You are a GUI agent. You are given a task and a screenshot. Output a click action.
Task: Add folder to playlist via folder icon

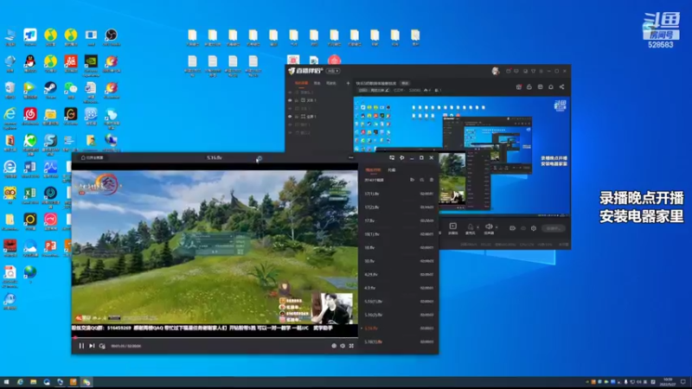[x=413, y=180]
